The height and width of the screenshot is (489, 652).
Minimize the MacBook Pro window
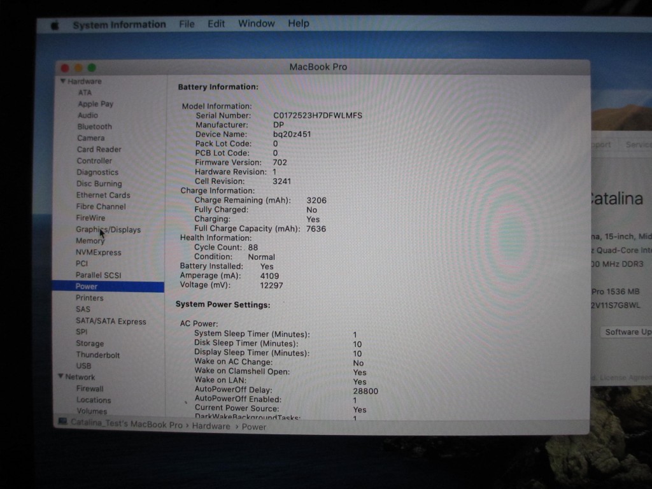78,67
